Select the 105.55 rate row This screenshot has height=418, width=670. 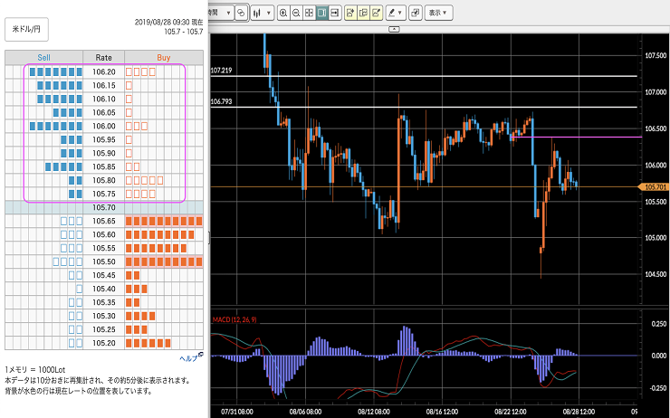[x=104, y=248]
